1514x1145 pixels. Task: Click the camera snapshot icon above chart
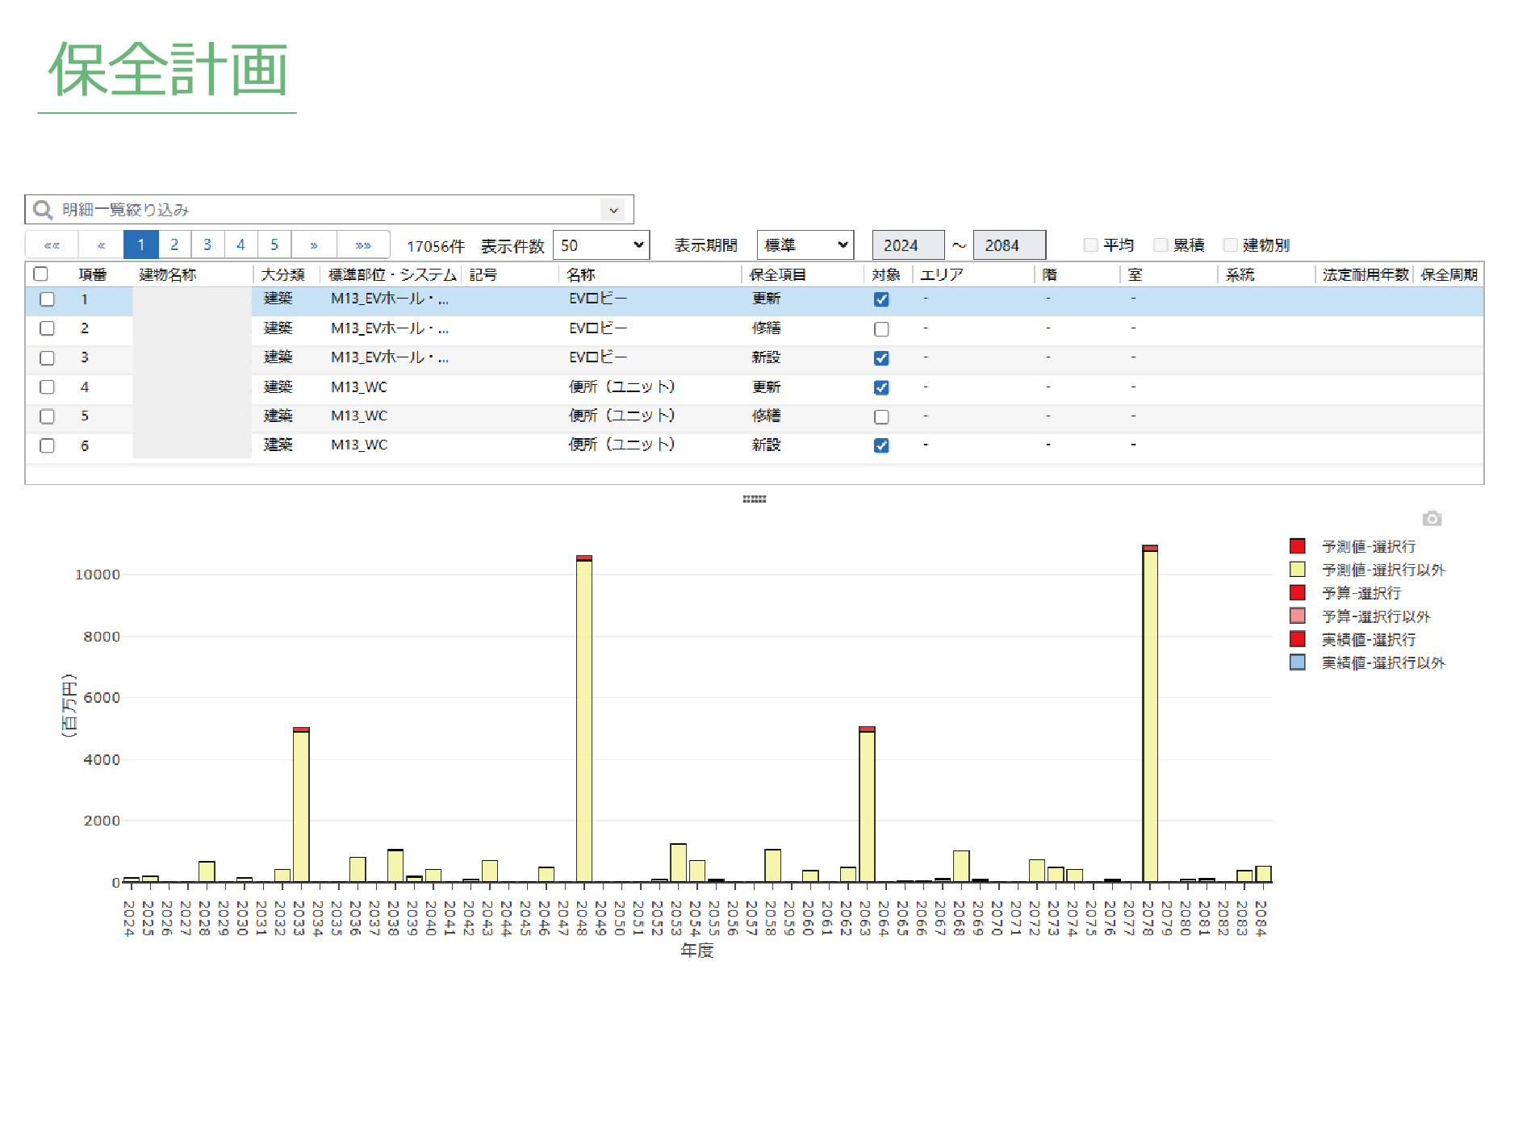tap(1432, 519)
